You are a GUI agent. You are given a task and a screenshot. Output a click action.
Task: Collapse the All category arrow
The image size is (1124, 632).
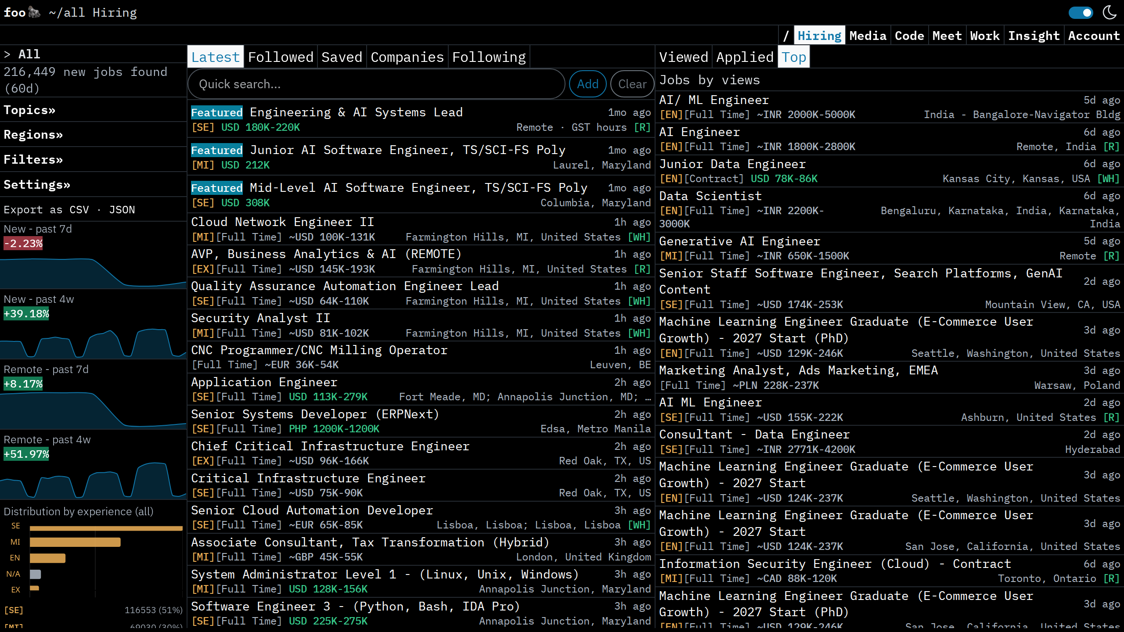point(7,54)
